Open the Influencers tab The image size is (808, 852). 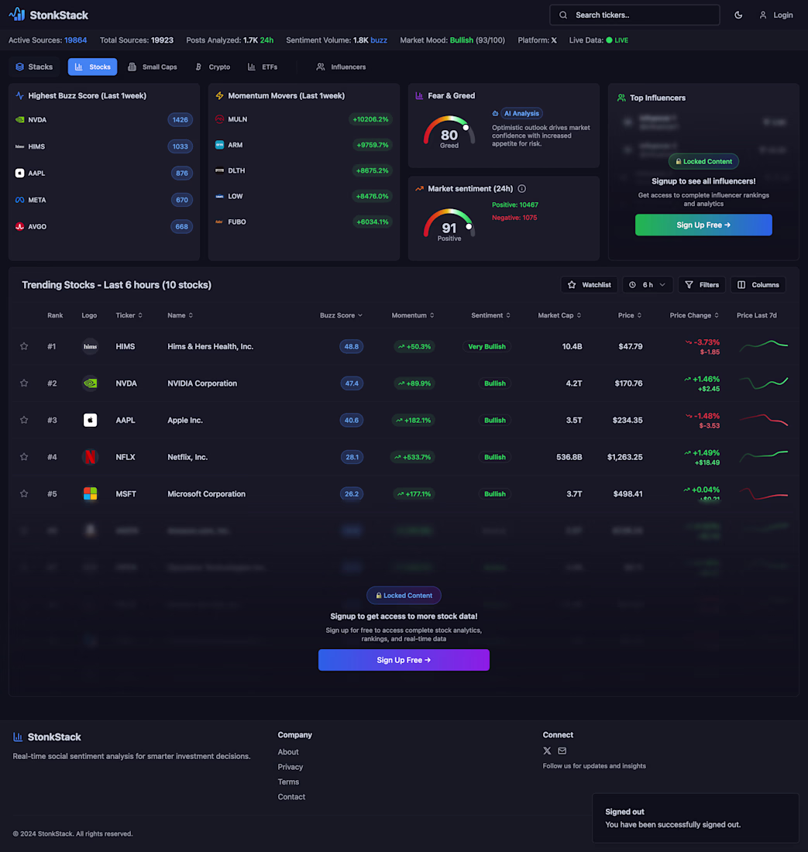[341, 67]
